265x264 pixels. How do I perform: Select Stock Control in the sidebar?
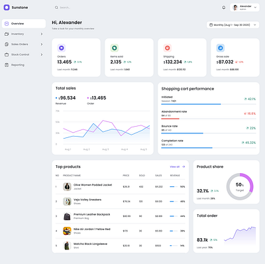(24, 54)
